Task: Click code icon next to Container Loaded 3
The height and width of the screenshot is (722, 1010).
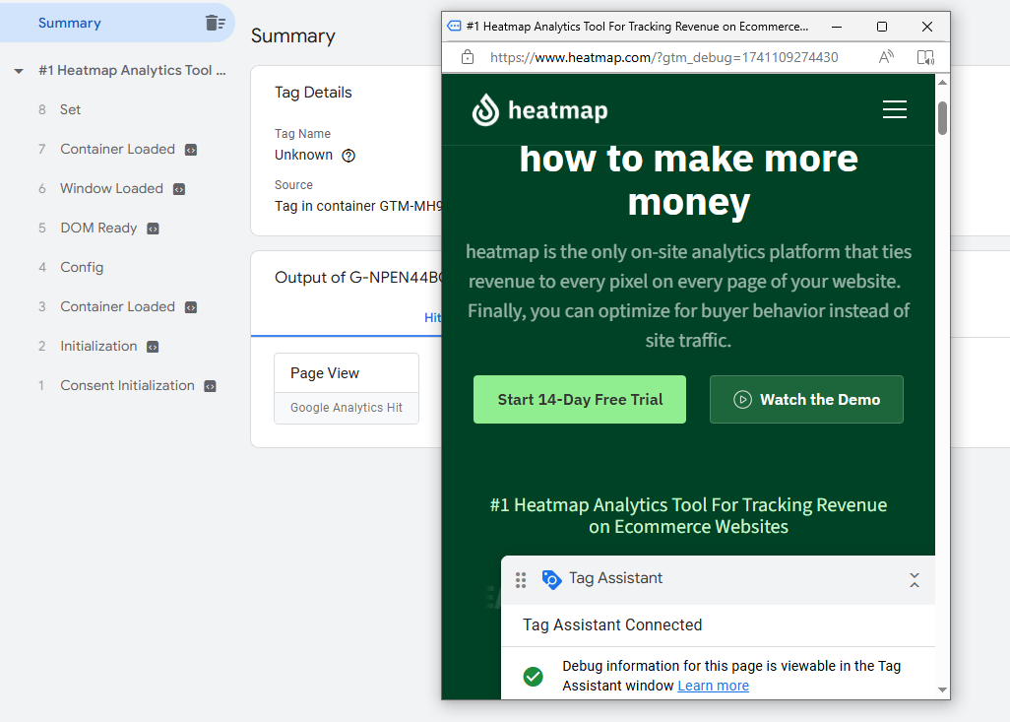Action: click(x=191, y=307)
